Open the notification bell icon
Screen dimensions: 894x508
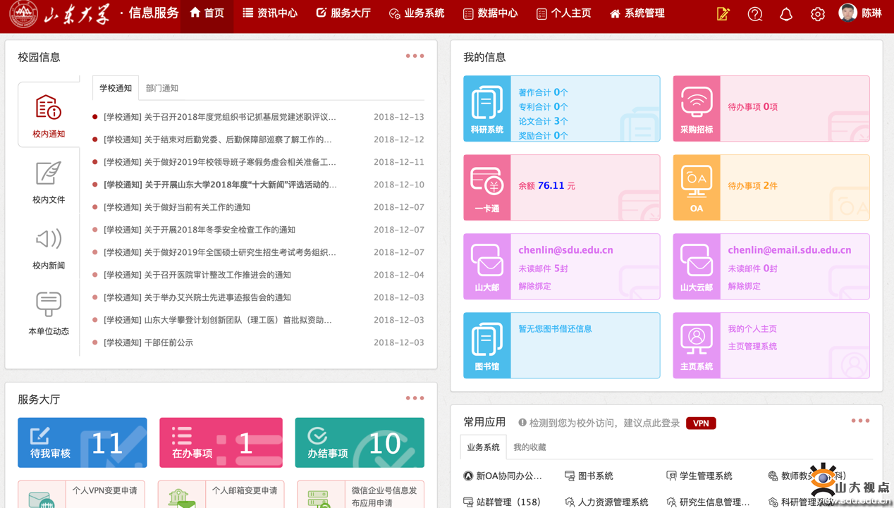785,14
